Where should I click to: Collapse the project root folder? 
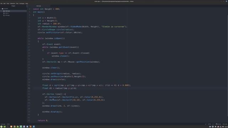[1, 9]
